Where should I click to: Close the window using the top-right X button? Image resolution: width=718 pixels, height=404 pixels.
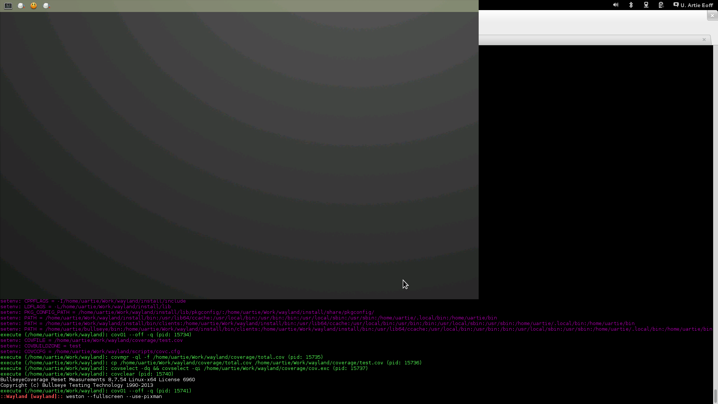pos(712,16)
